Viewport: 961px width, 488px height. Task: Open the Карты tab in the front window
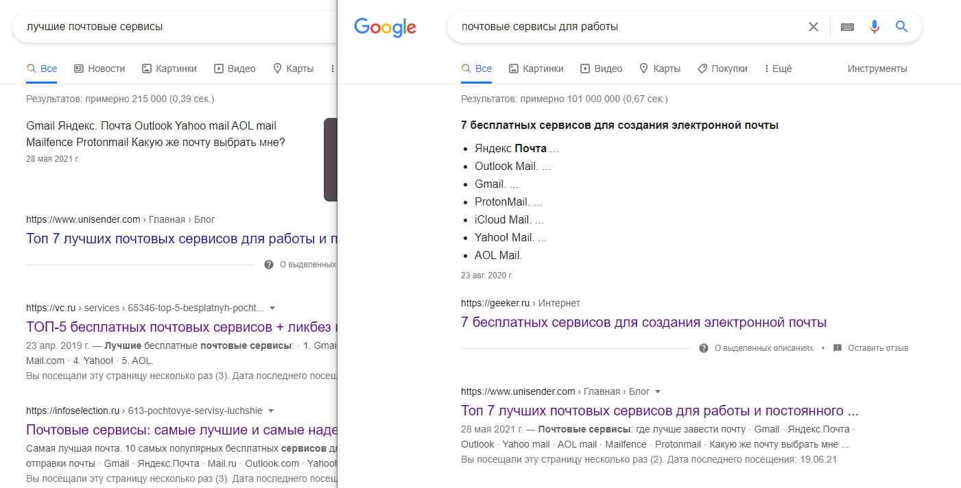coord(660,69)
